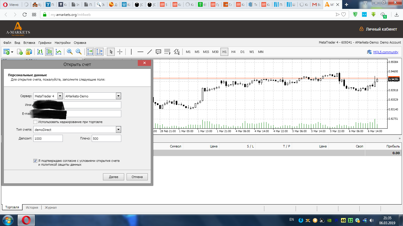Switch to the История tab
The image size is (403, 226).
(32, 207)
